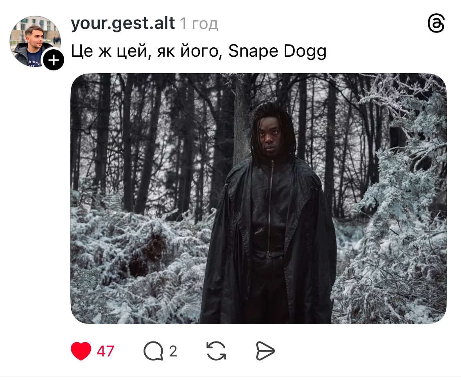Select the words "Snape Dogg" in caption
Screen dimensions: 461x381
(x=277, y=52)
